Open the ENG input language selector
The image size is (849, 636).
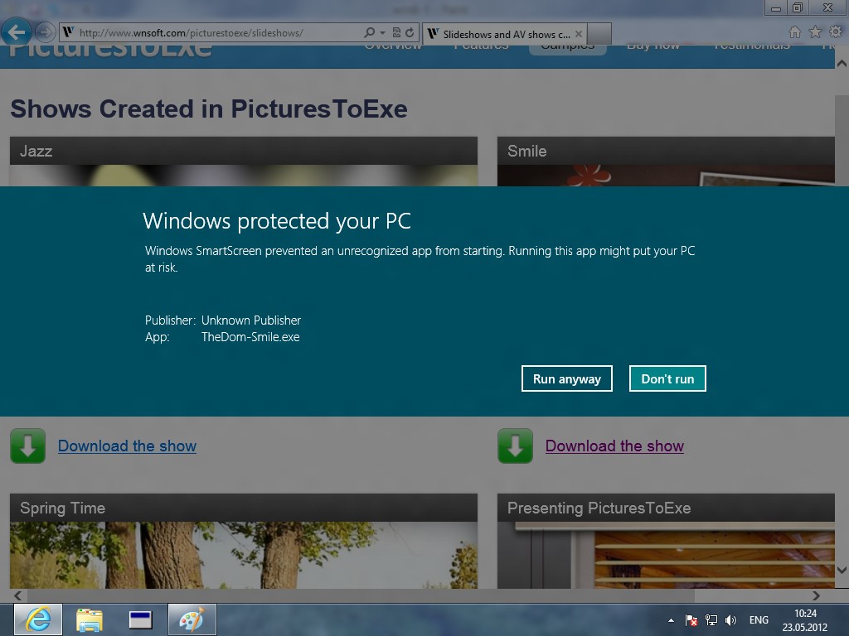click(759, 620)
